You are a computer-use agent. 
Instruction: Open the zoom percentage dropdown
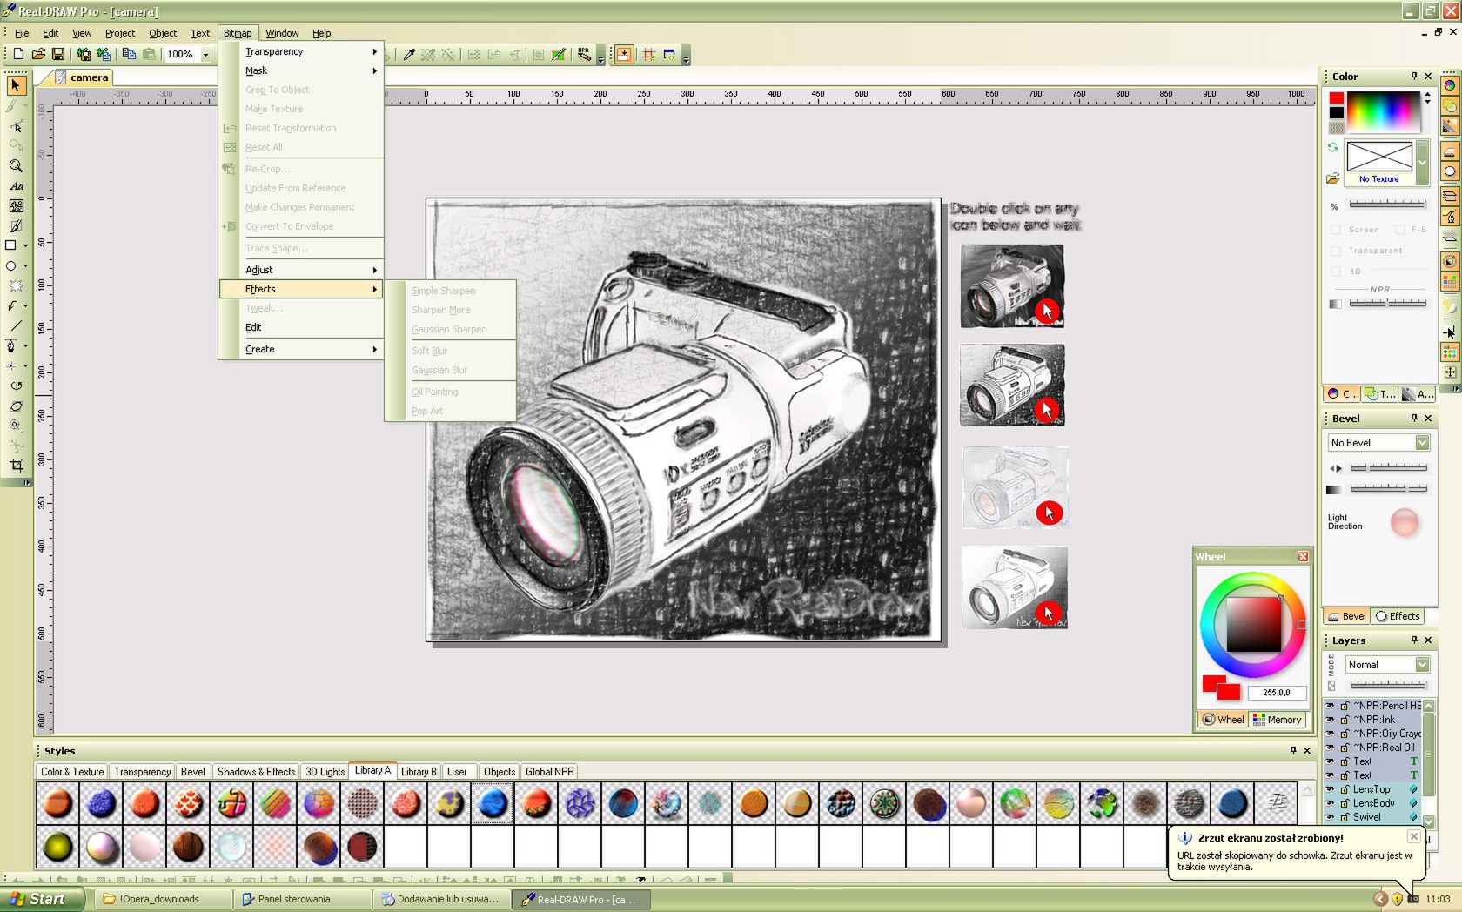click(x=206, y=55)
